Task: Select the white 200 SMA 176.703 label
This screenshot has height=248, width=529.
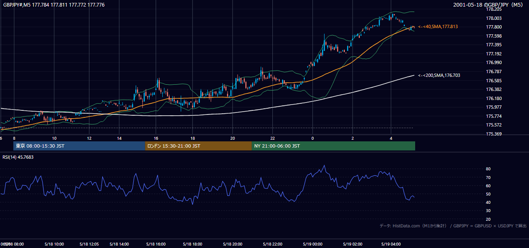Action: click(x=439, y=75)
